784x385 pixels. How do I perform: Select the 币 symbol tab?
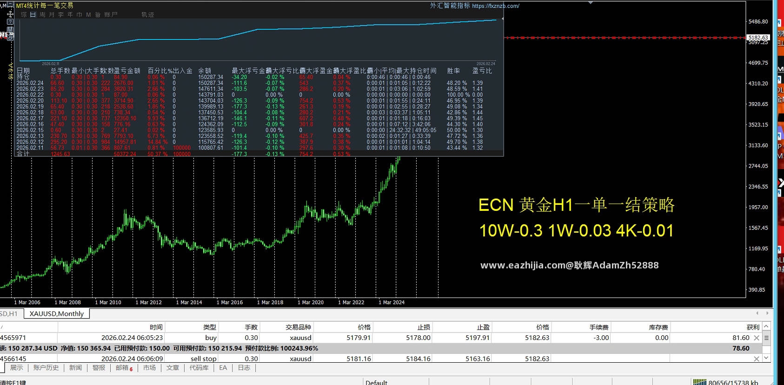point(80,15)
